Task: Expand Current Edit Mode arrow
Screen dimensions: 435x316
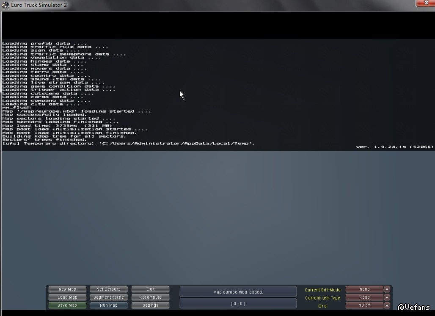Action: (x=387, y=289)
